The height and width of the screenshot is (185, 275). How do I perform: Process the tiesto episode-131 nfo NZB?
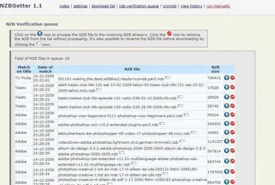point(226,97)
